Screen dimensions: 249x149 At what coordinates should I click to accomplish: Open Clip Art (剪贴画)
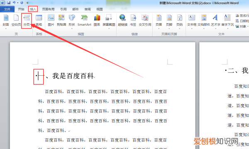(61, 20)
